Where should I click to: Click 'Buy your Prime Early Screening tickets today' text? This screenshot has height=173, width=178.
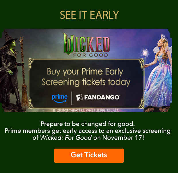tap(86, 77)
